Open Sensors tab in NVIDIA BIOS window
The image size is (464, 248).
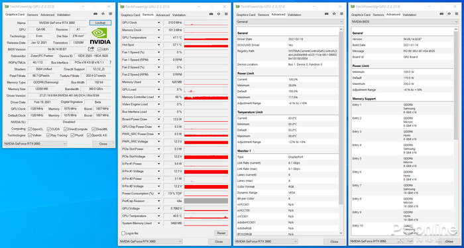(x=378, y=15)
